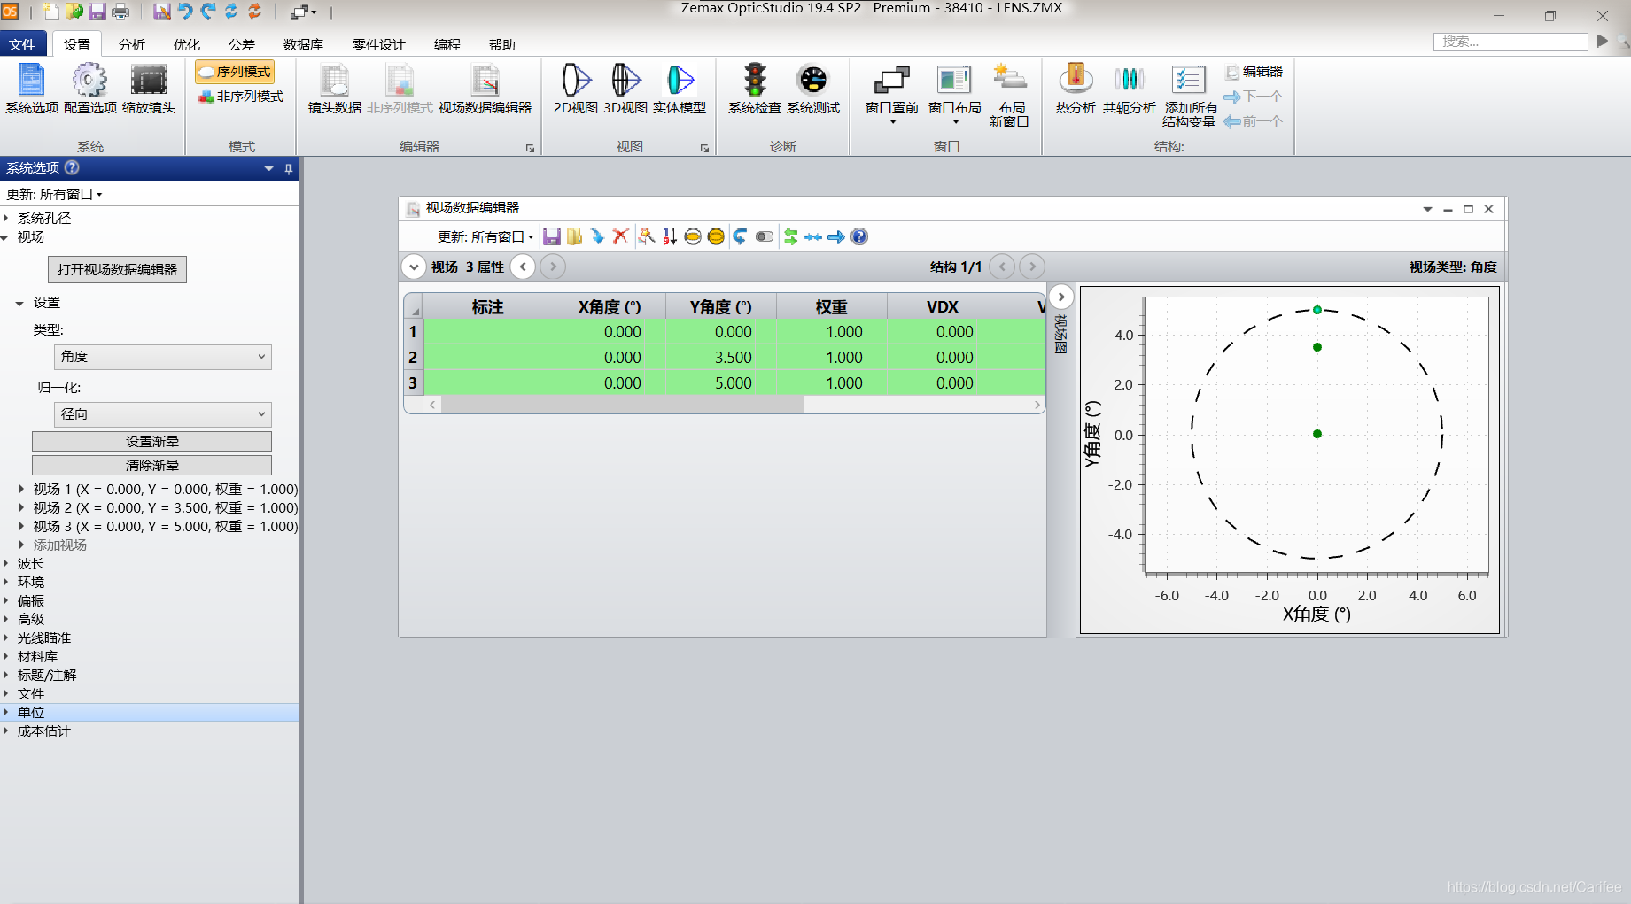This screenshot has width=1631, height=904.
Task: Expand 视场 1 entry in the tree
Action: tap(22, 489)
